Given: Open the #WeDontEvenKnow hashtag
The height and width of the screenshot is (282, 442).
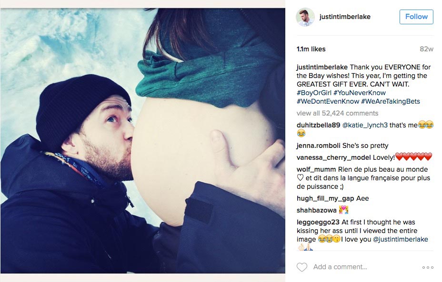Looking at the screenshot, I should tap(328, 101).
